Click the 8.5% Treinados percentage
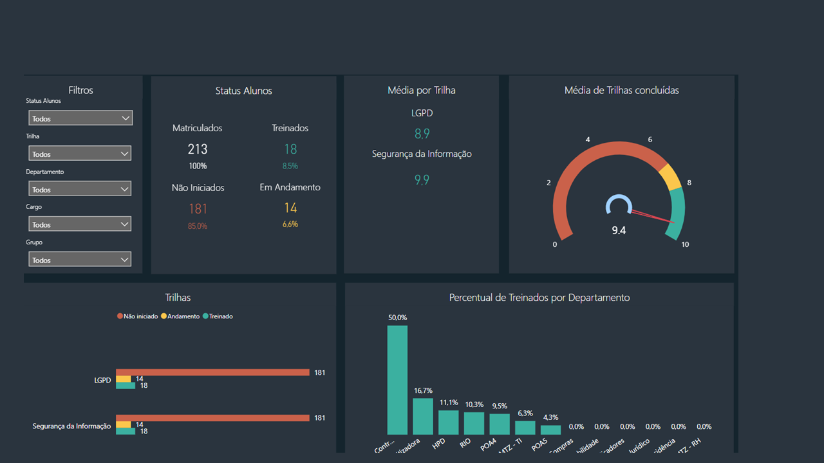The image size is (824, 463). click(x=290, y=166)
